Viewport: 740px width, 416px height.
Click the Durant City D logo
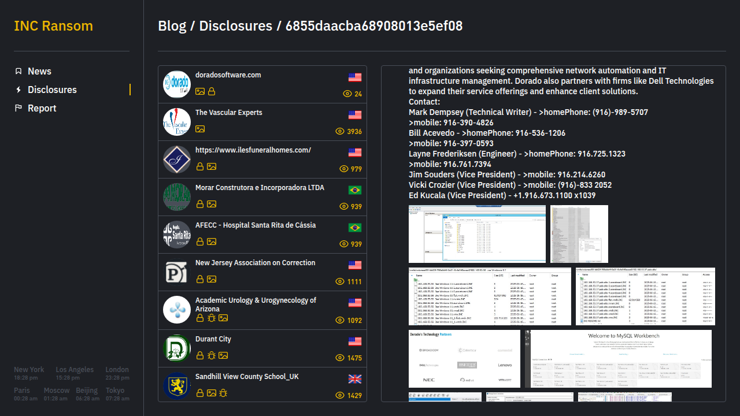click(177, 348)
